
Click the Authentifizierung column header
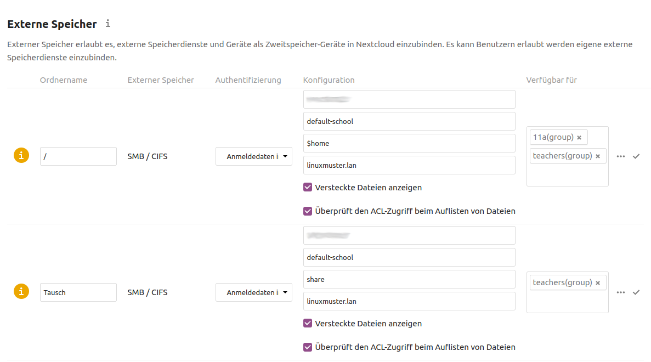pyautogui.click(x=248, y=80)
